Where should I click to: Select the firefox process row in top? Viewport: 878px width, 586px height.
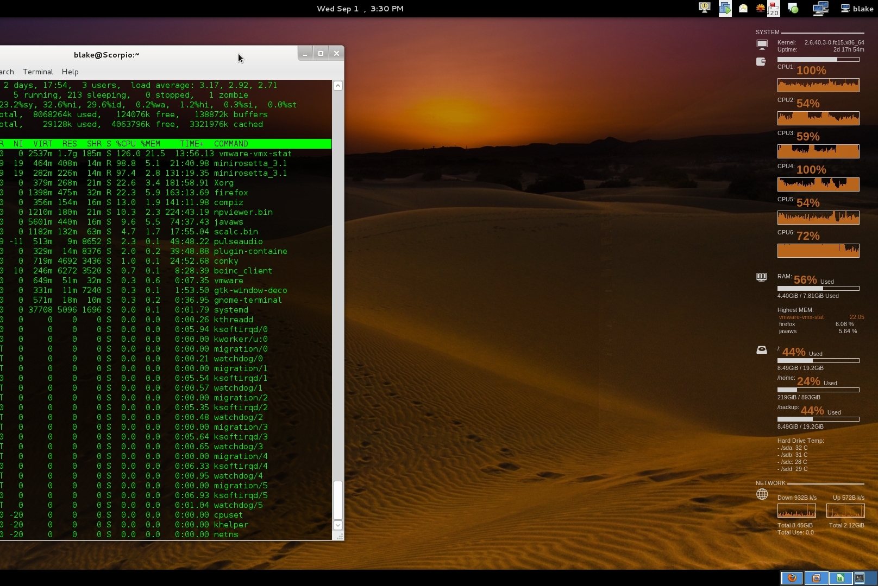point(163,193)
